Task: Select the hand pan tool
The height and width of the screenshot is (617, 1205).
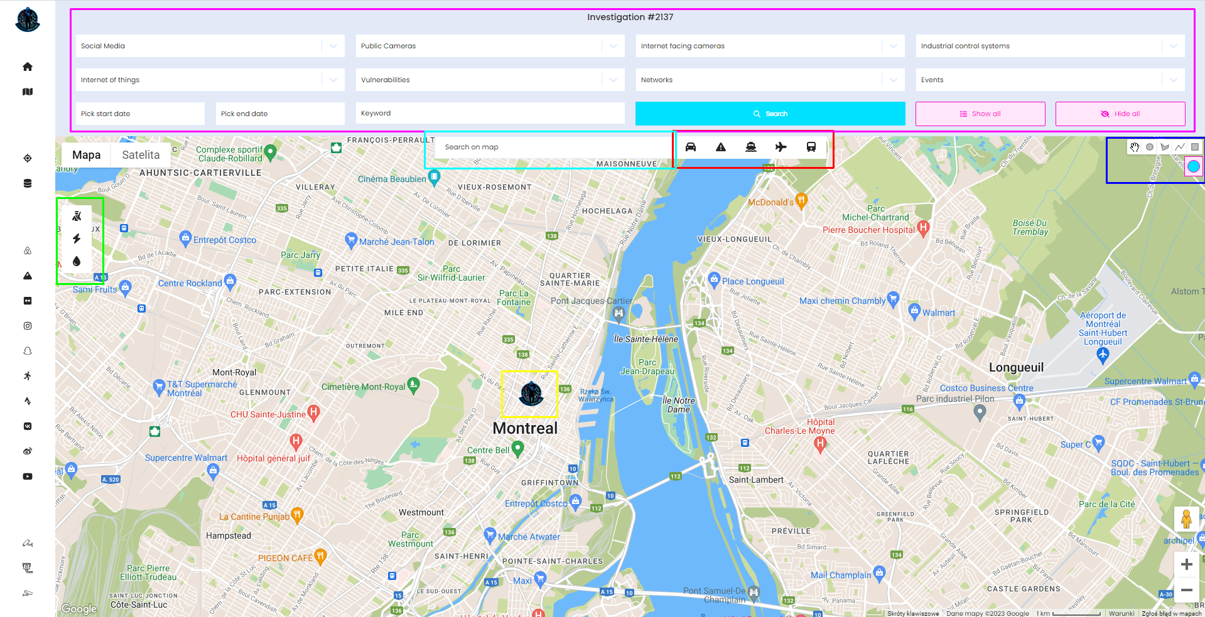Action: [1135, 147]
